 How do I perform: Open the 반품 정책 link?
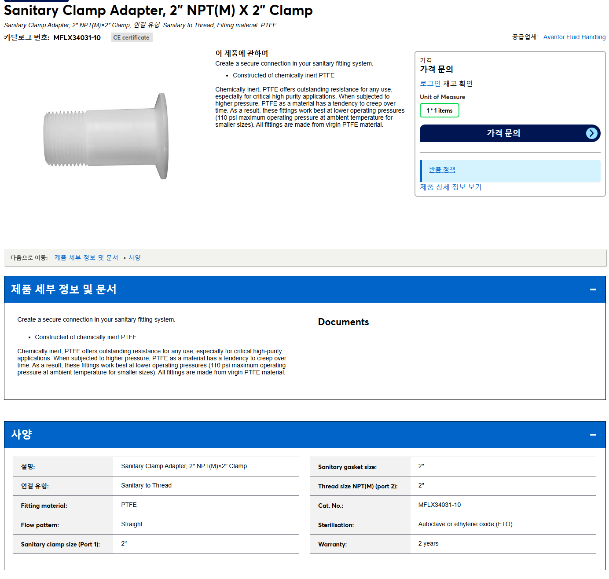(442, 170)
